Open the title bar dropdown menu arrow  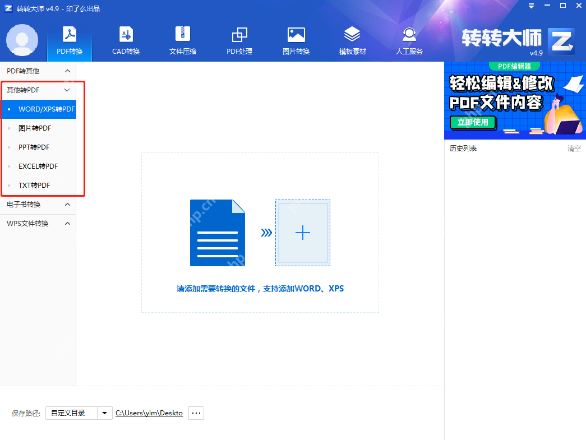[531, 6]
